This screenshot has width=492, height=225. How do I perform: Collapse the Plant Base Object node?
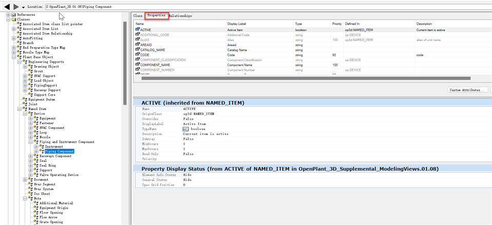coord(14,57)
